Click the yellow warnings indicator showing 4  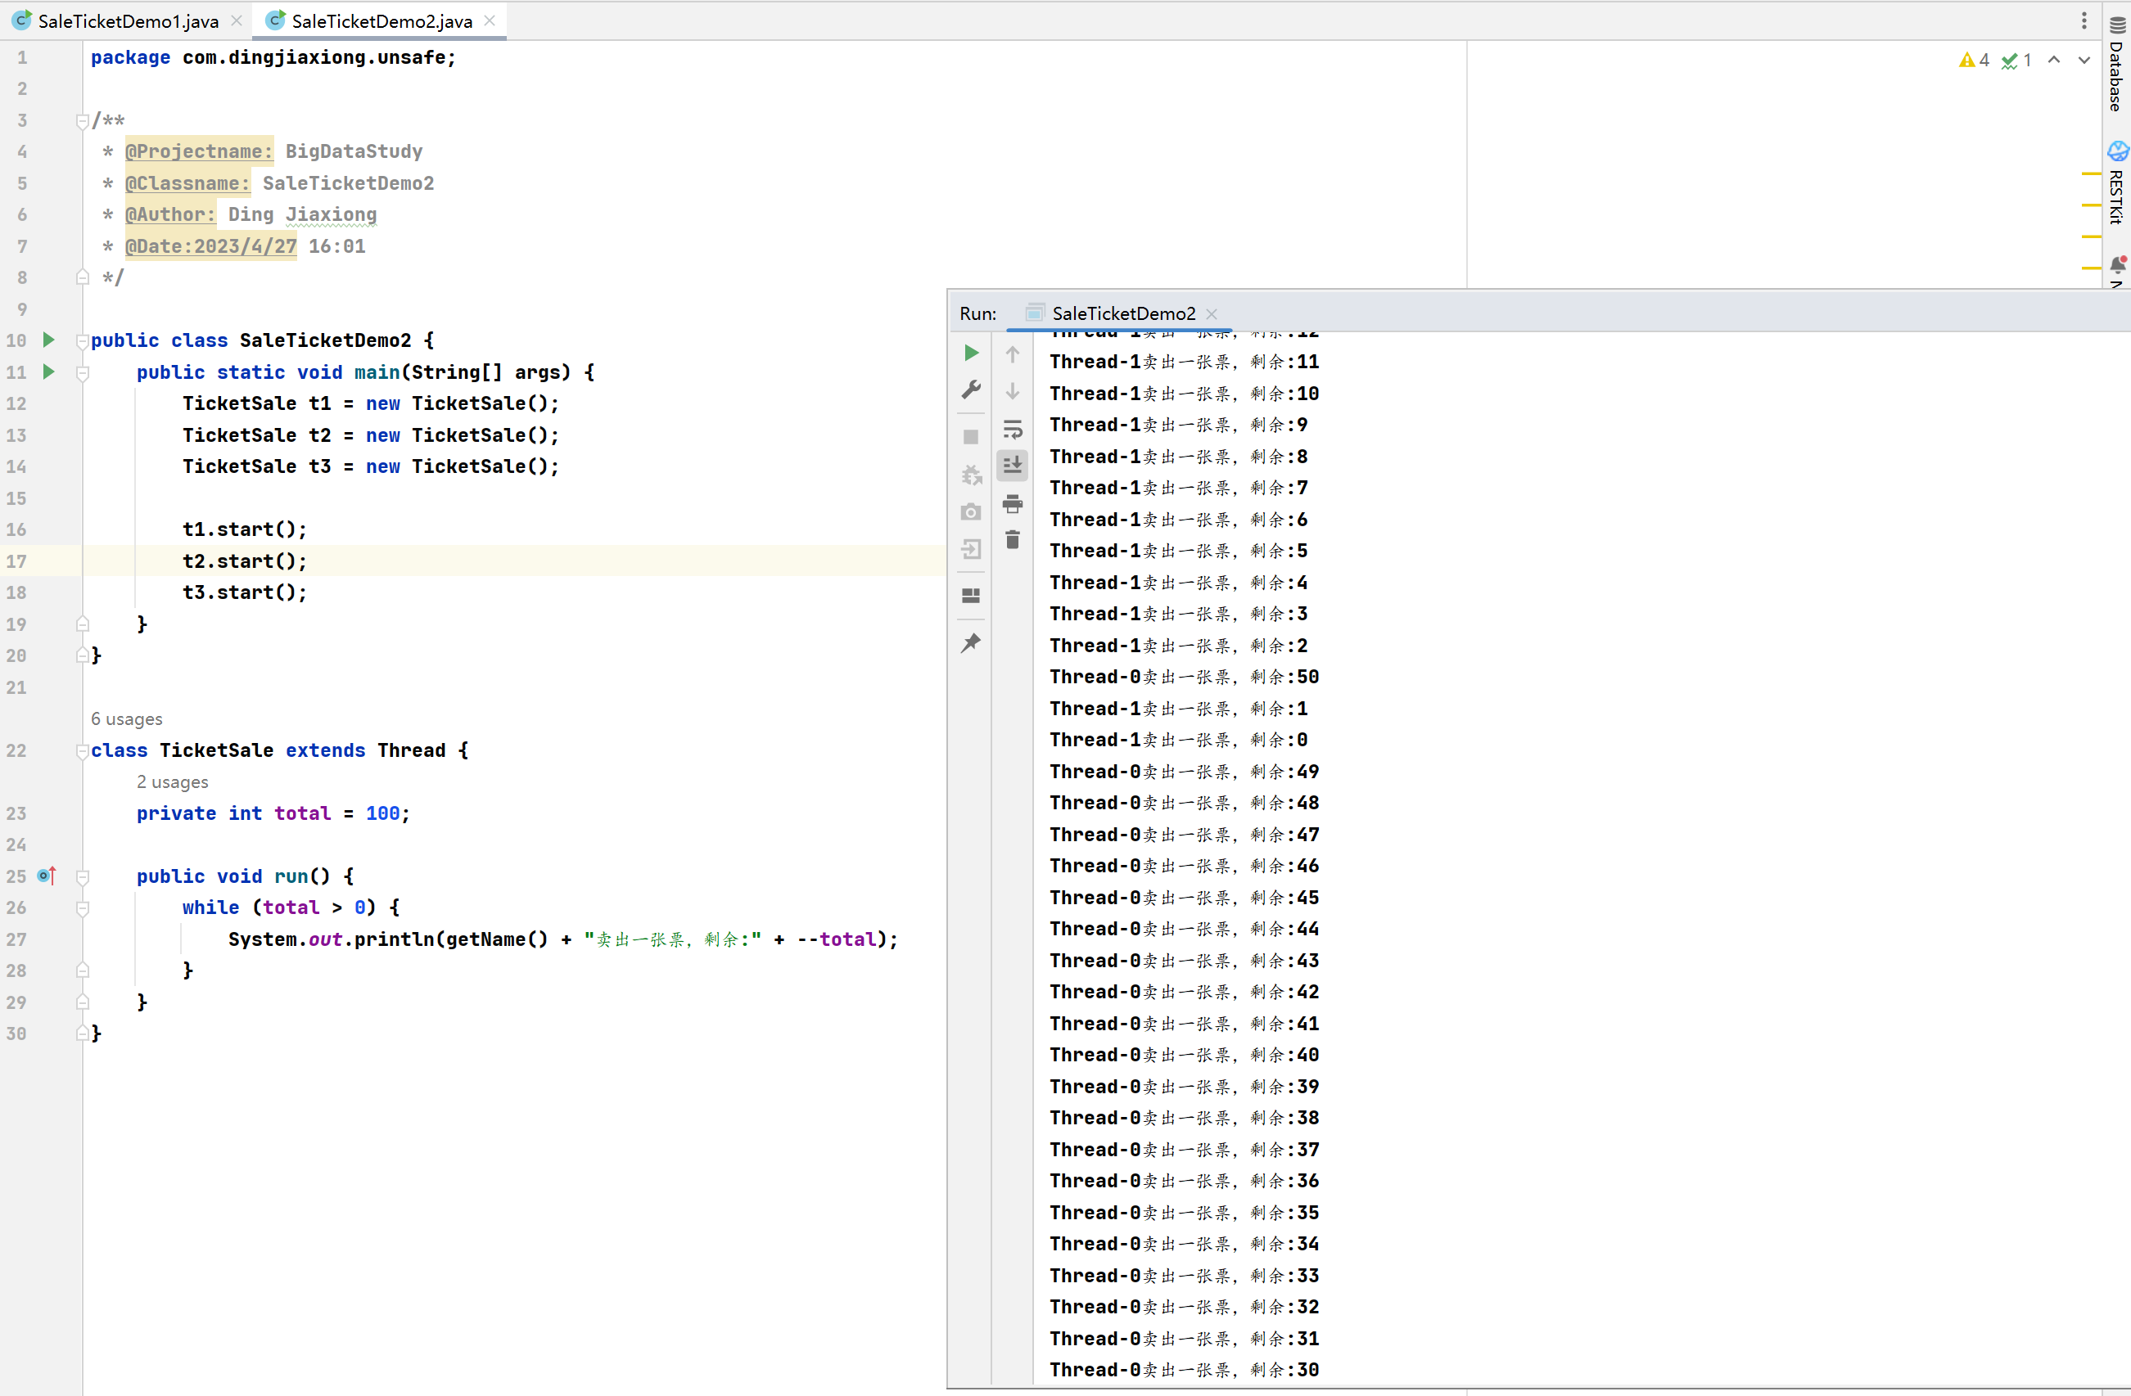[1975, 60]
